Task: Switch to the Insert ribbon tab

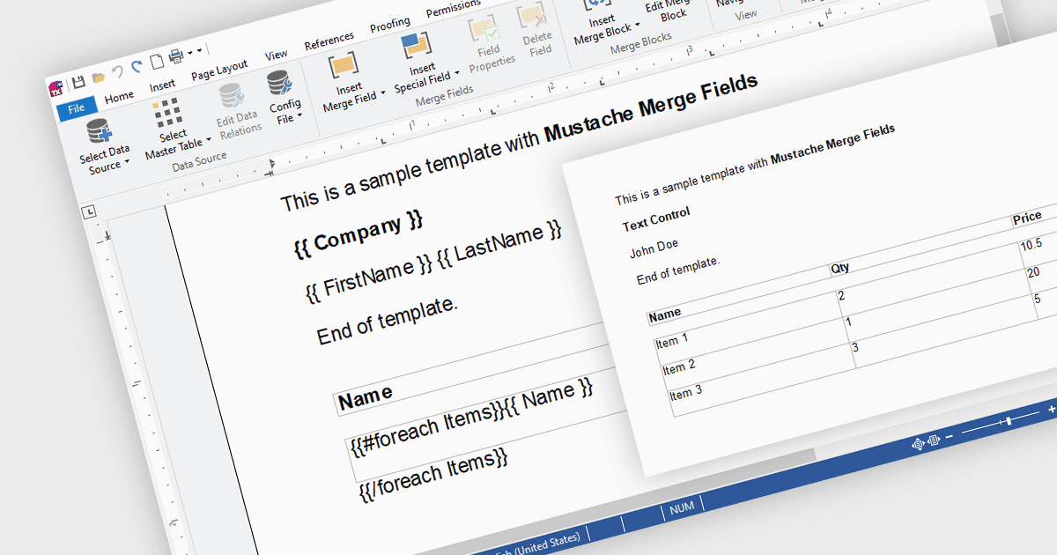Action: click(162, 85)
